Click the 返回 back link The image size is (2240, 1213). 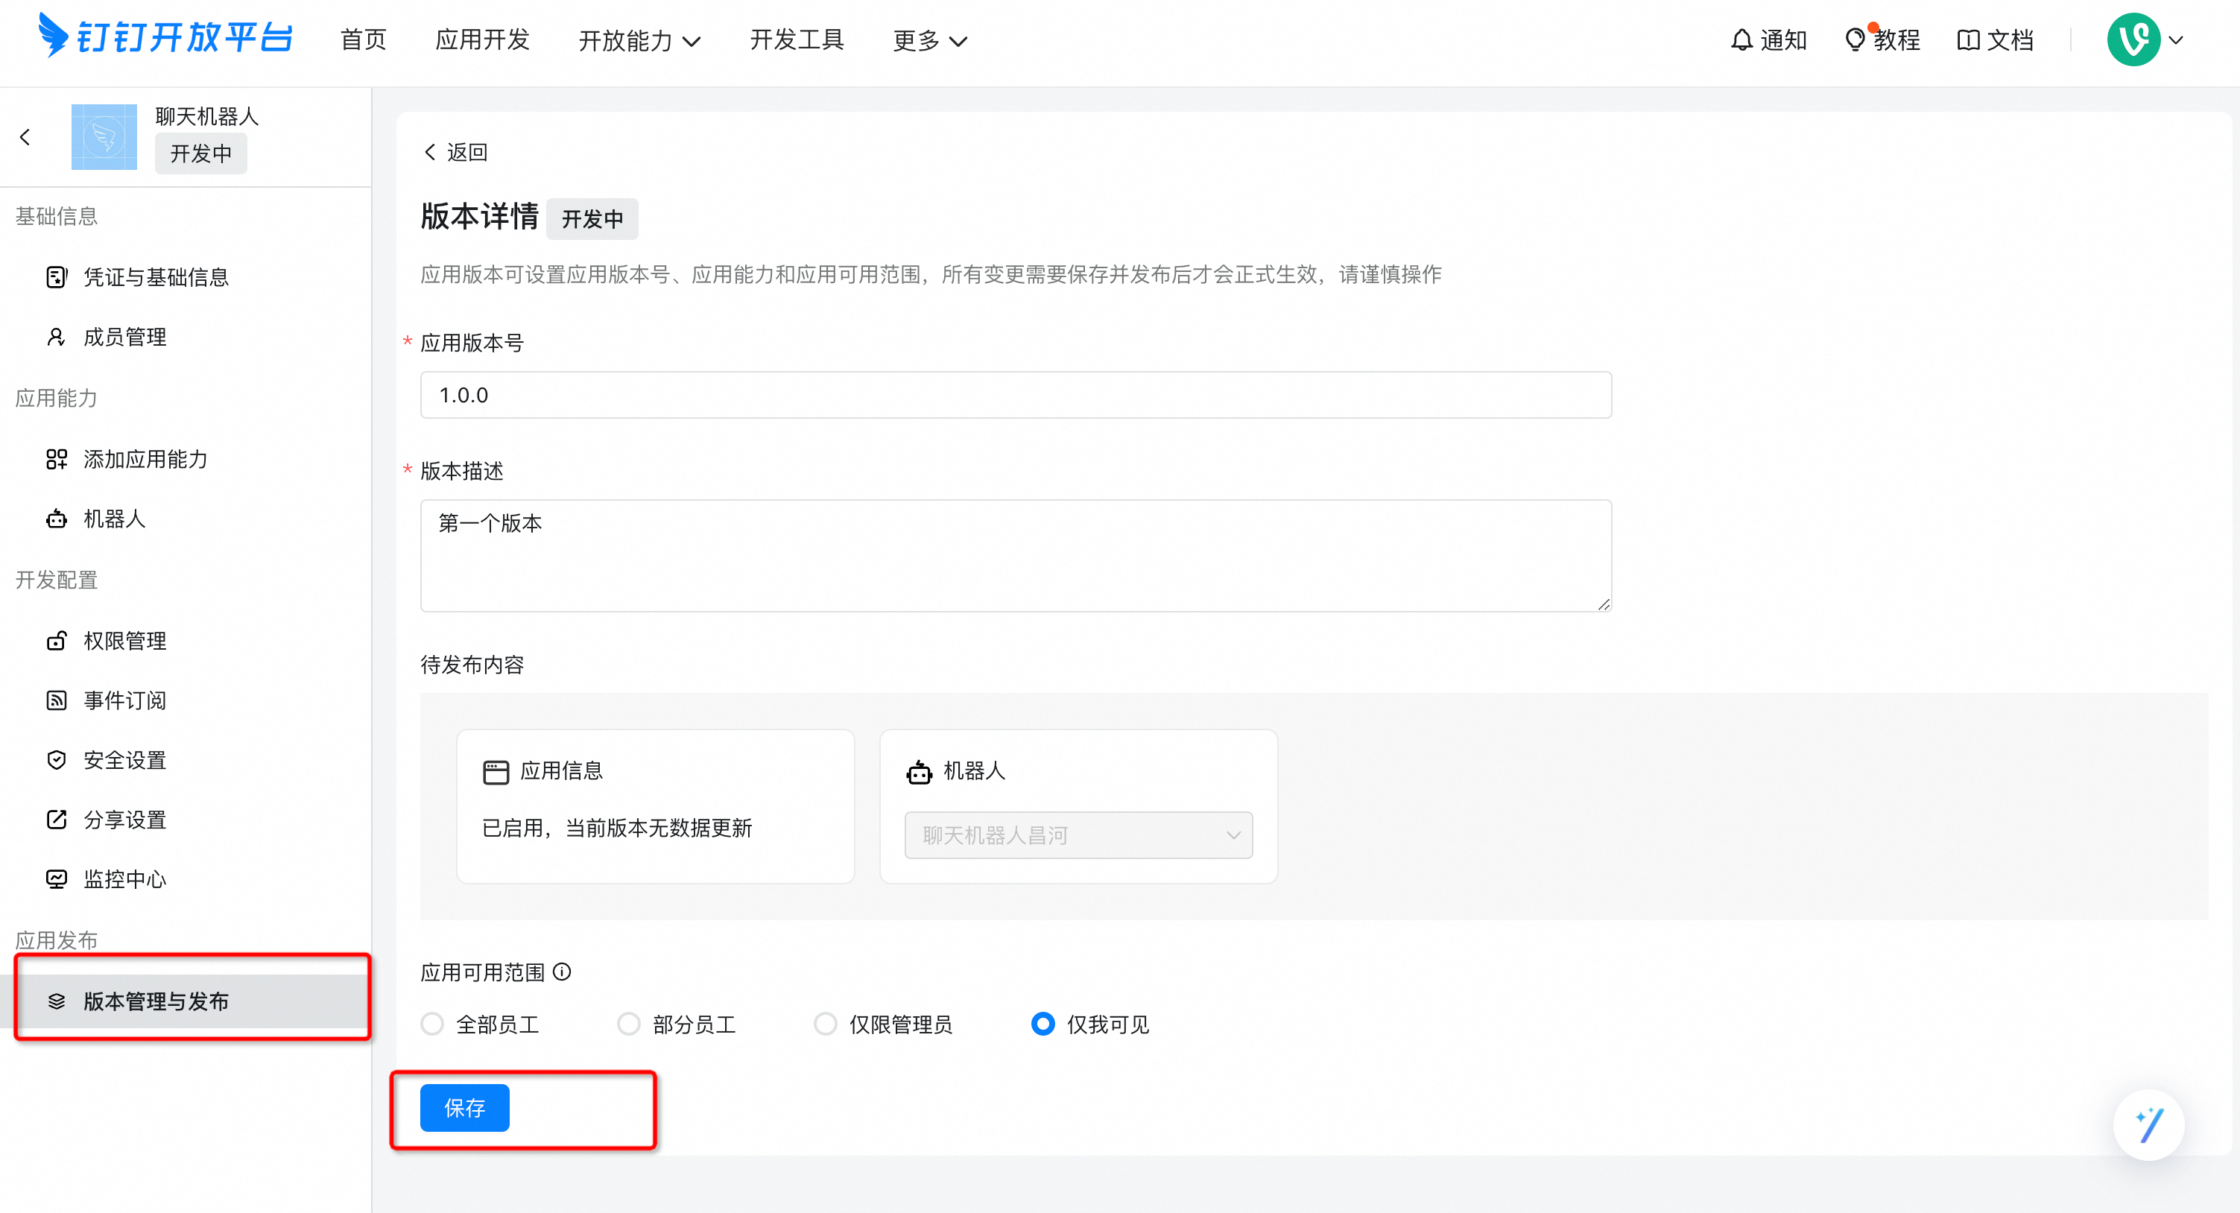tap(455, 152)
